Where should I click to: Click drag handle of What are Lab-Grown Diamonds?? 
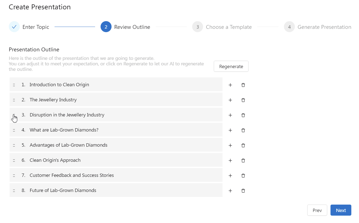(x=14, y=130)
